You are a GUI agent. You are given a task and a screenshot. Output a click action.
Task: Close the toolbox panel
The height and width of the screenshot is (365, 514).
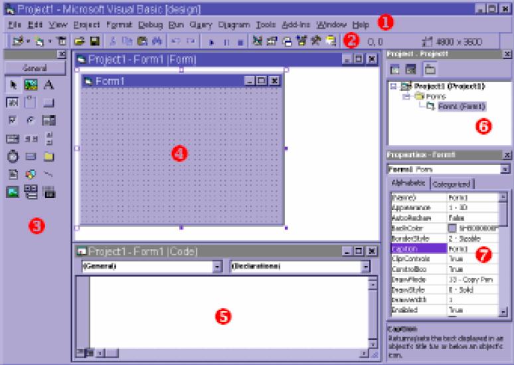click(62, 54)
